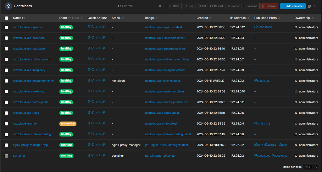This screenshot has width=322, height=172.
Task: Click the Add container button
Action: point(293,6)
